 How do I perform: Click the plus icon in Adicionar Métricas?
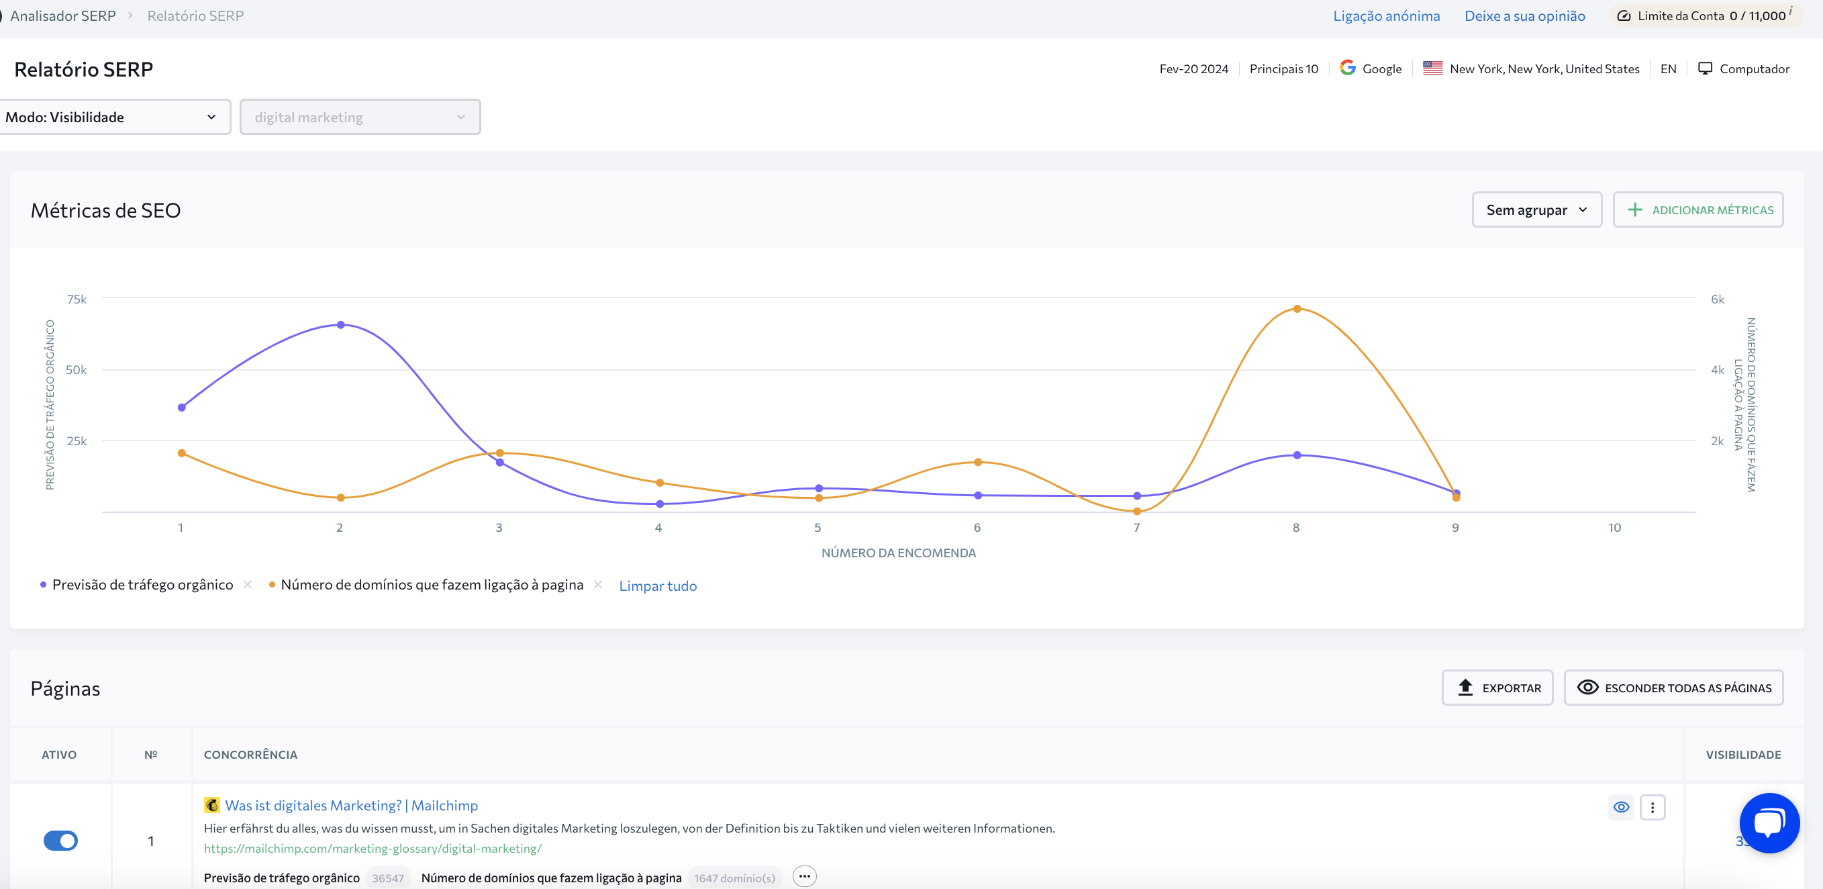coord(1635,209)
